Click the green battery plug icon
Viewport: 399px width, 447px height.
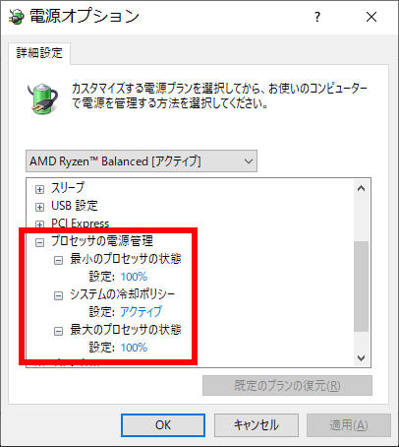(x=42, y=98)
